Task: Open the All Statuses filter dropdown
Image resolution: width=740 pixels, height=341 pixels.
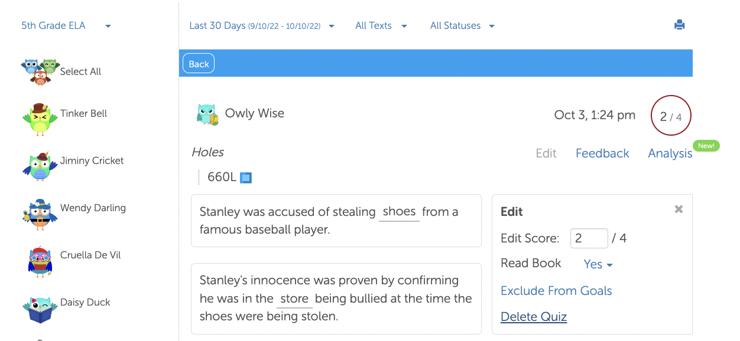Action: 462,26
